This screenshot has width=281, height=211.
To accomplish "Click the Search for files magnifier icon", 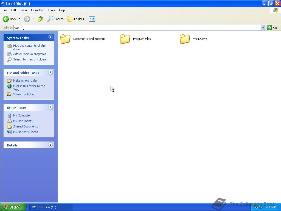I will coord(9,59).
